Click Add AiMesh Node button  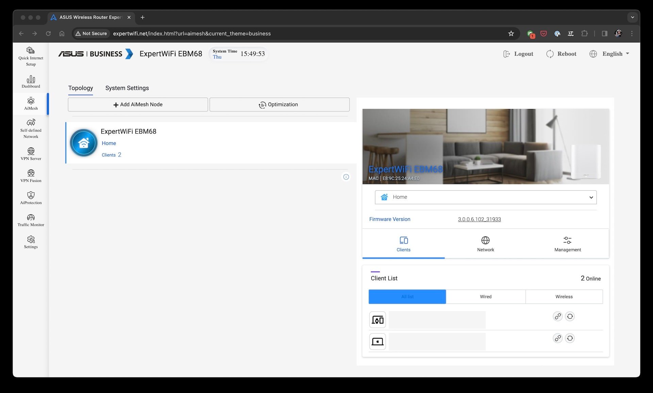point(138,104)
